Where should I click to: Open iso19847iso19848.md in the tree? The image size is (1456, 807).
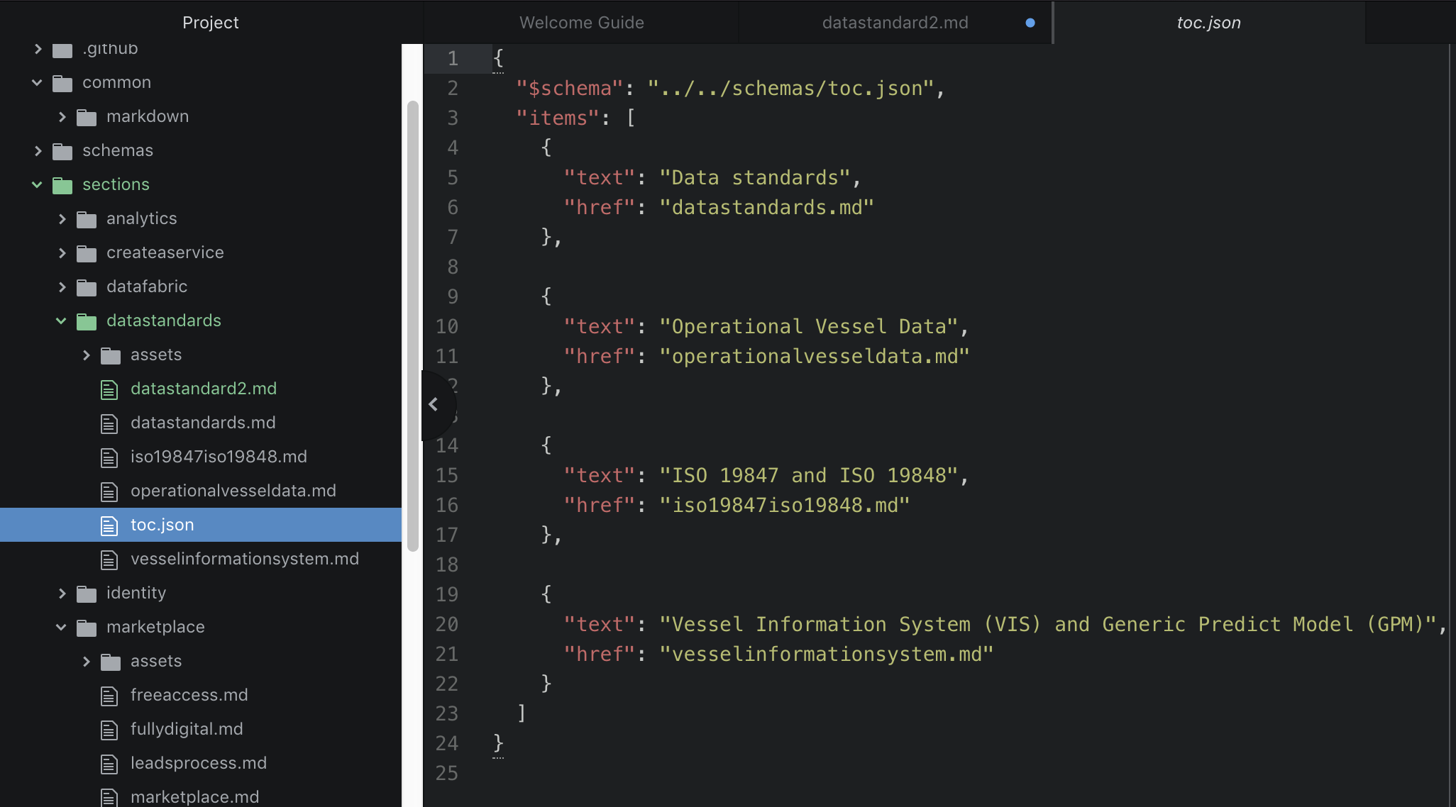(x=219, y=457)
